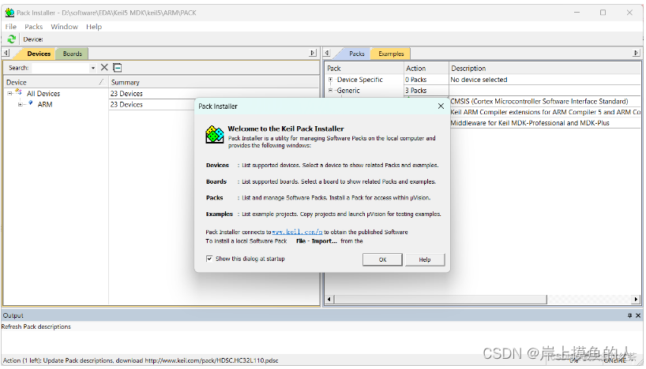Close the Welcome dialog with X
Image resolution: width=646 pixels, height=369 pixels.
click(x=441, y=106)
